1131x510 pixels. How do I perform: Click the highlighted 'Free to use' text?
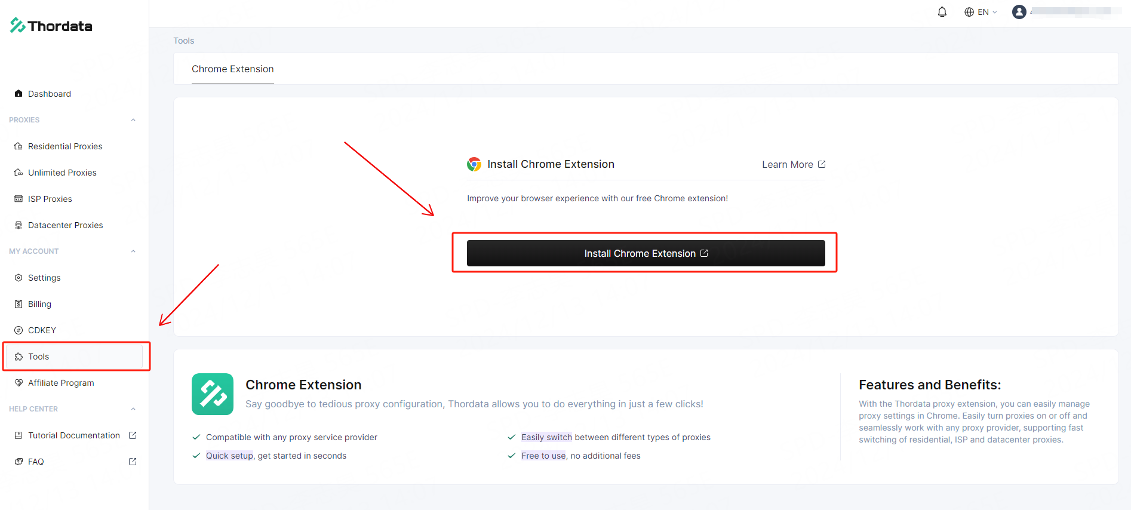543,456
